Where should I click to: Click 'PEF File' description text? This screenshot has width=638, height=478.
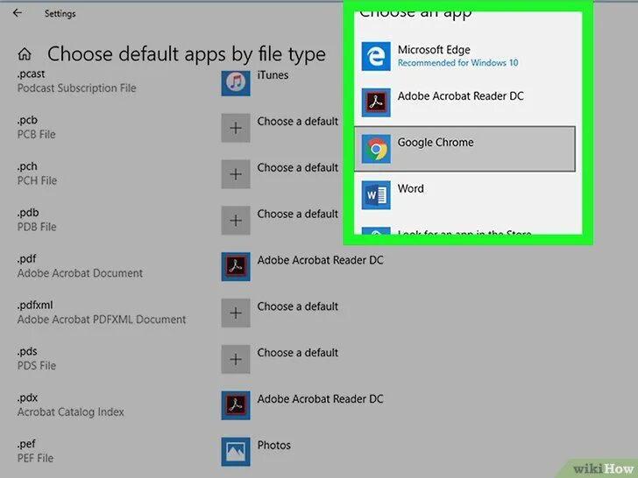[35, 459]
